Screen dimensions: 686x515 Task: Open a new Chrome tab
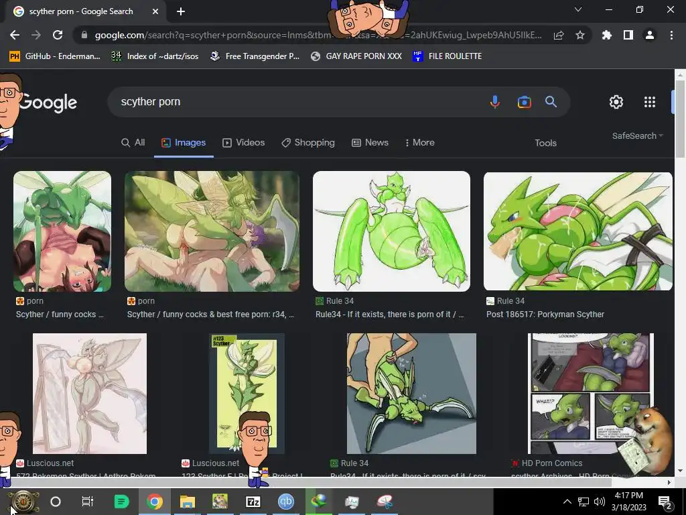181,11
